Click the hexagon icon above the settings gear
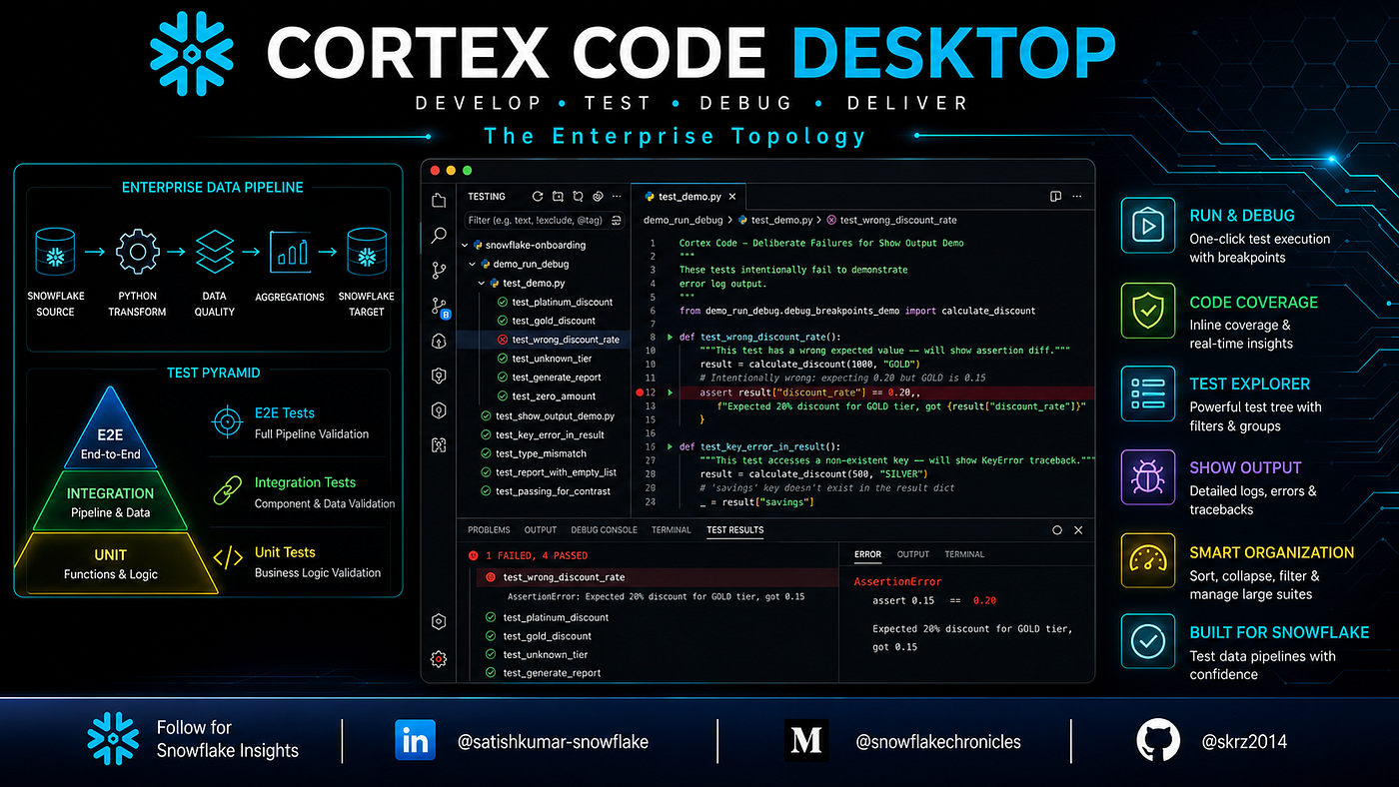 click(439, 621)
